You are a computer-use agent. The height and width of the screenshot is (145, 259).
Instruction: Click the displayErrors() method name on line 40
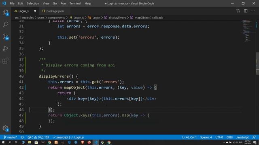(54, 76)
